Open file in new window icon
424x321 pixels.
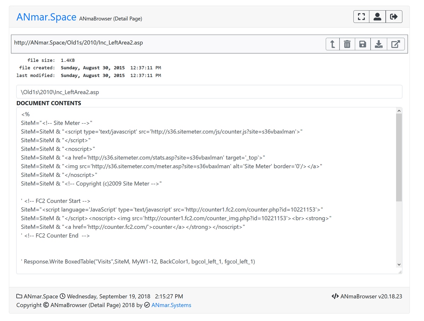pos(395,44)
